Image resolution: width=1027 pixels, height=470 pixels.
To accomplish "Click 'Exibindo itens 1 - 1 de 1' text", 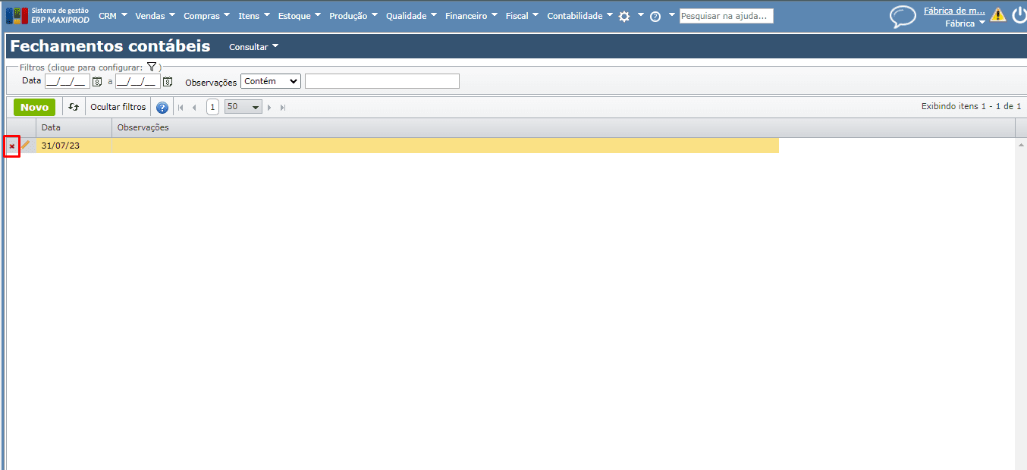I will (971, 107).
